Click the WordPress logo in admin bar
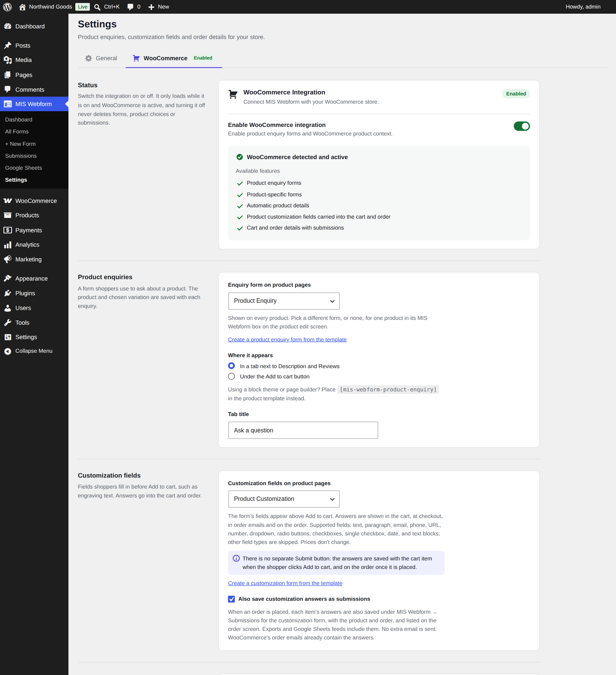 (8, 7)
